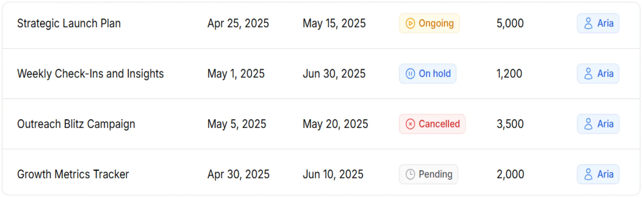Open the Strategic Launch Plan project
The width and height of the screenshot is (642, 197).
click(69, 23)
